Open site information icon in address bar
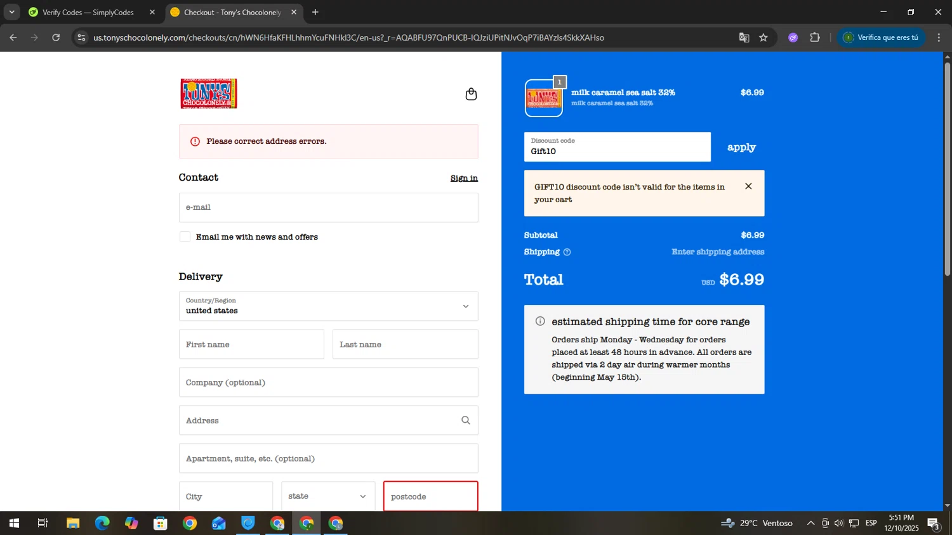952x535 pixels. pyautogui.click(x=81, y=37)
